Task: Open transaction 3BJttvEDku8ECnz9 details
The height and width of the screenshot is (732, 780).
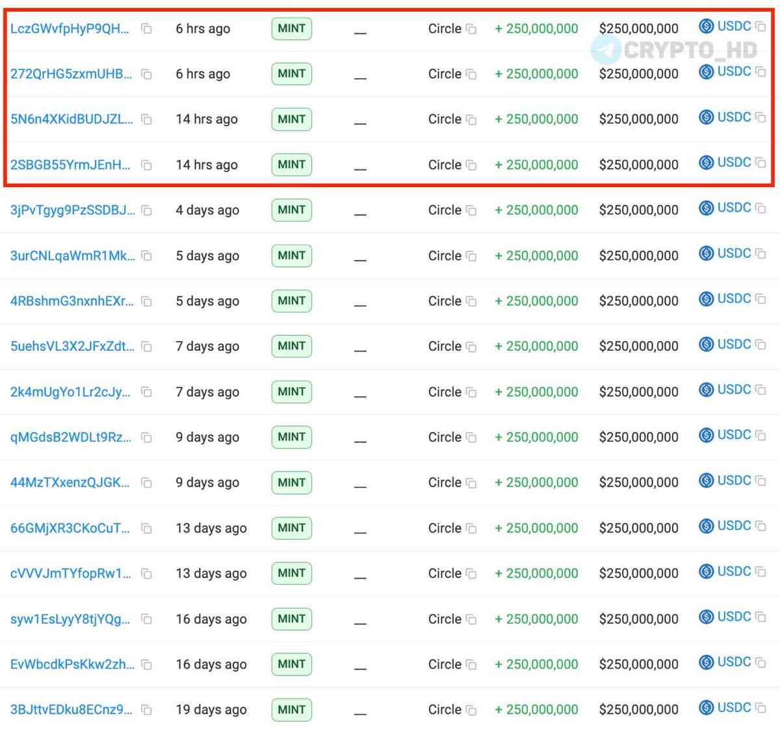Action: (71, 710)
